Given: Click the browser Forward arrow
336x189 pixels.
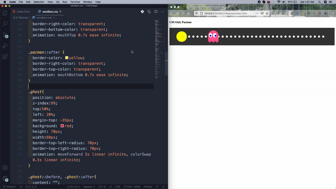Looking at the screenshot, I should click(177, 13).
